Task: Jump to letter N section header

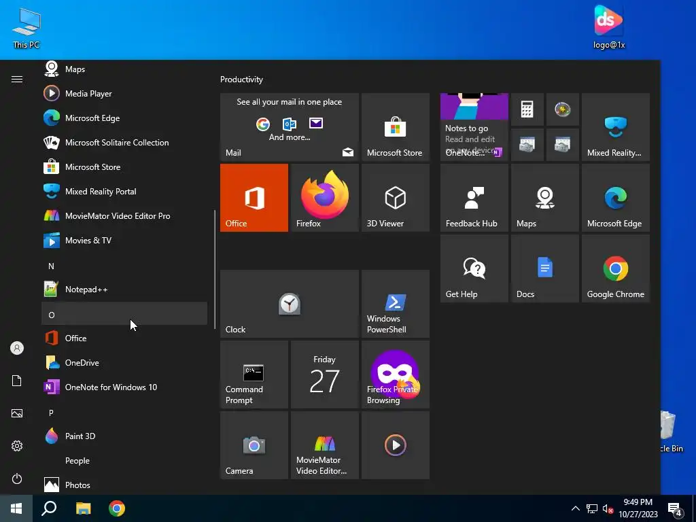Action: (x=124, y=266)
